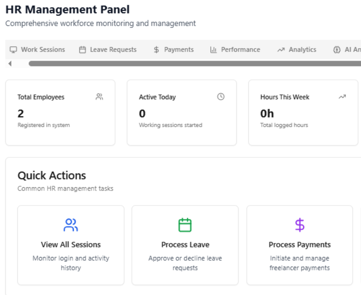Open the Payments tab
This screenshot has width=361, height=295.
(174, 50)
